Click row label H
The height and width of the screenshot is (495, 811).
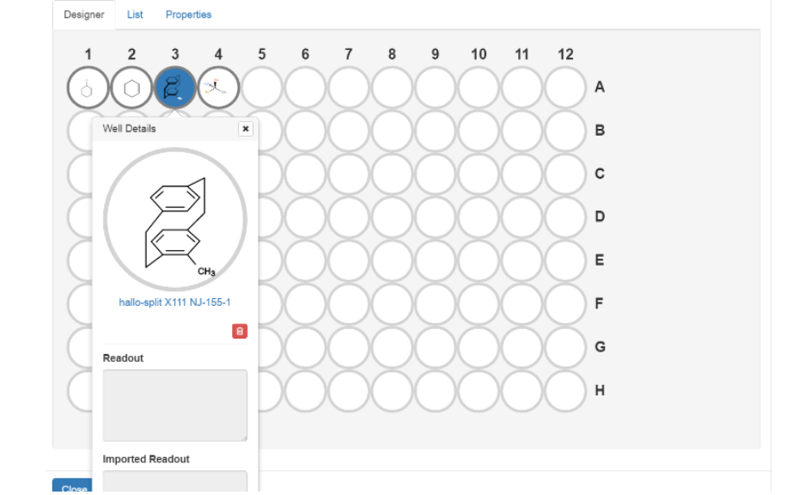pyautogui.click(x=600, y=391)
